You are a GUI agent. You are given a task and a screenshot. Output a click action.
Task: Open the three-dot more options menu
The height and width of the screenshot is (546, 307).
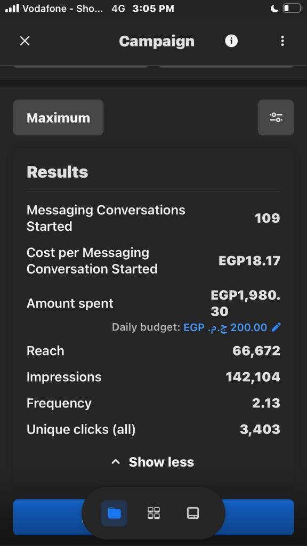[282, 41]
